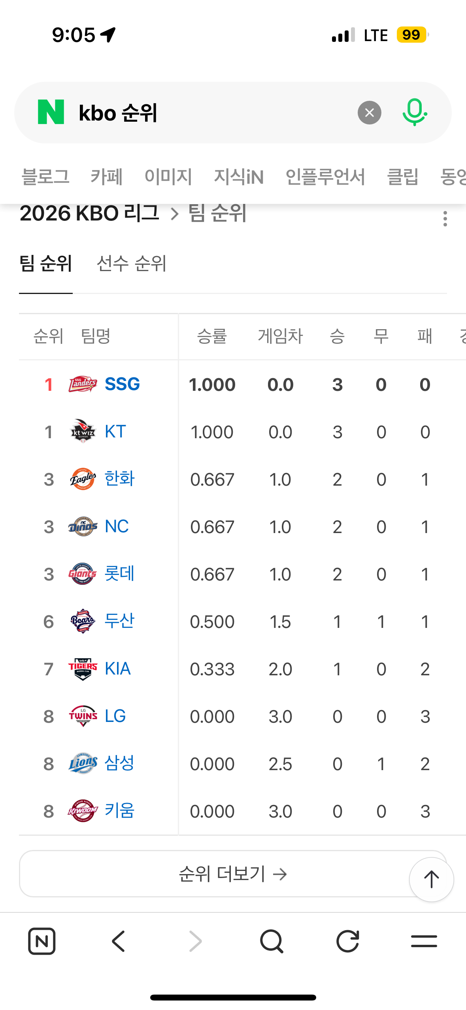The image size is (466, 1010).
Task: Tap the green Naver N logo
Action: [x=51, y=112]
